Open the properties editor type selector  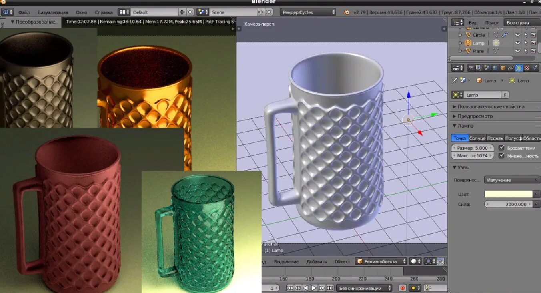tap(457, 68)
